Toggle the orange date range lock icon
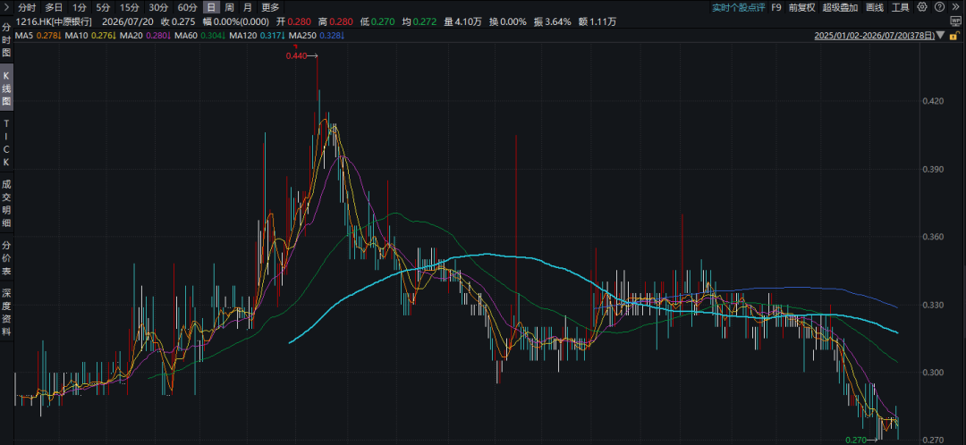 [x=956, y=36]
